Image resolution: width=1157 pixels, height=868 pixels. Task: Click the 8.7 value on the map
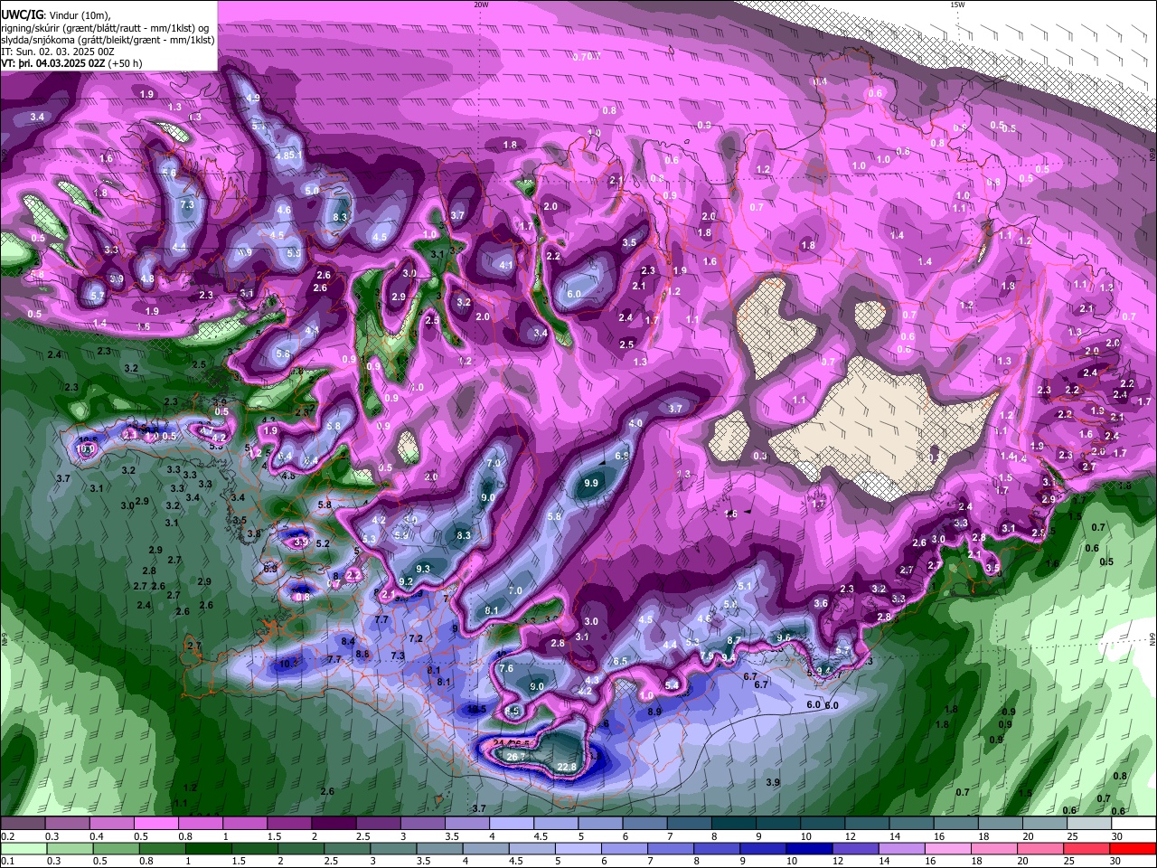[734, 640]
